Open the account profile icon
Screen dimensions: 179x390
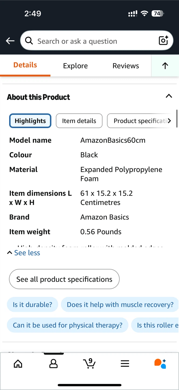53,364
